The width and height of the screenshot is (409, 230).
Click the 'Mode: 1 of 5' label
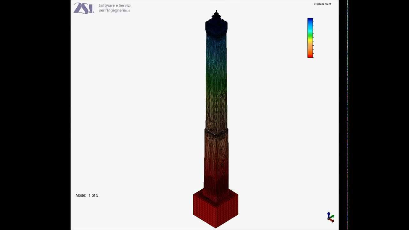pos(87,195)
